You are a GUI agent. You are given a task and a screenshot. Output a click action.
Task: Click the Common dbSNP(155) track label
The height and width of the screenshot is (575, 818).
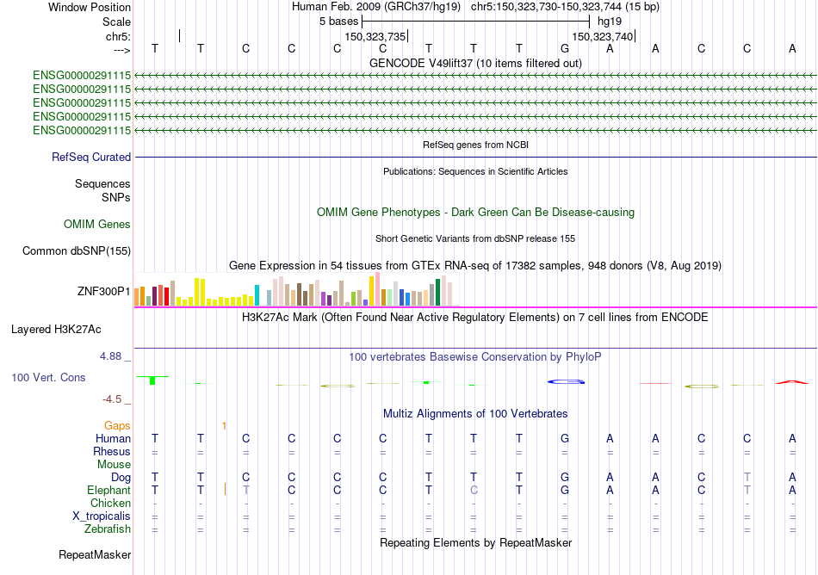click(x=77, y=250)
